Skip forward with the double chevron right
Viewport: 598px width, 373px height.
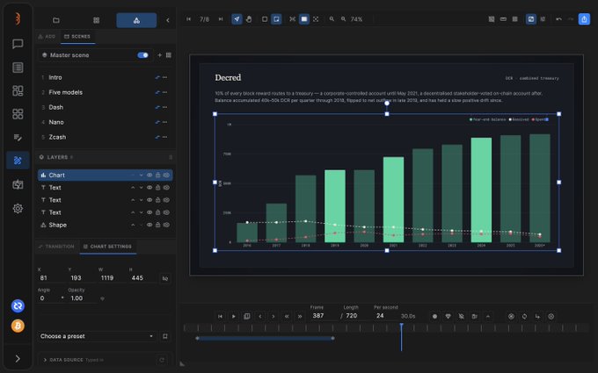click(x=300, y=316)
